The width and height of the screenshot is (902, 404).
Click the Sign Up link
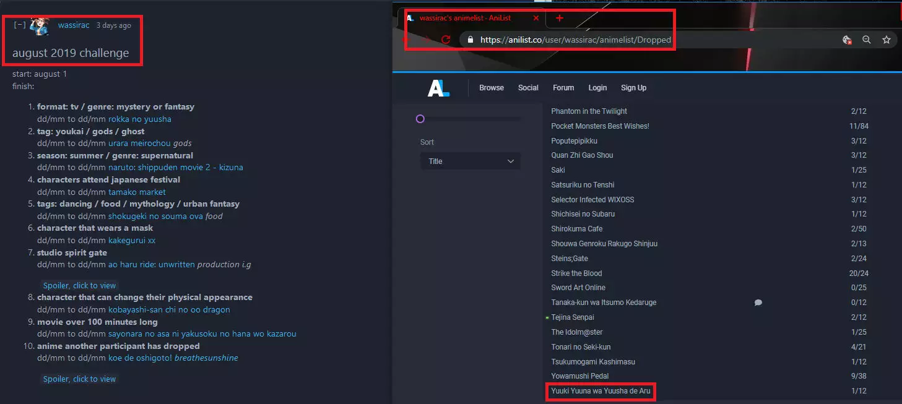[x=633, y=88]
